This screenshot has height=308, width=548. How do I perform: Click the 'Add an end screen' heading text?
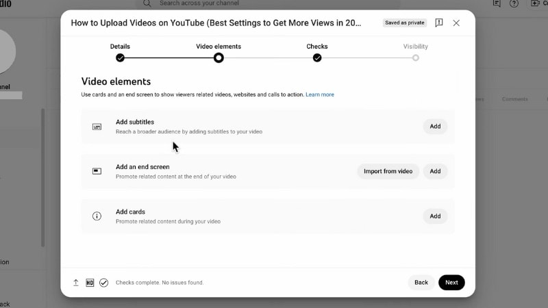(142, 167)
